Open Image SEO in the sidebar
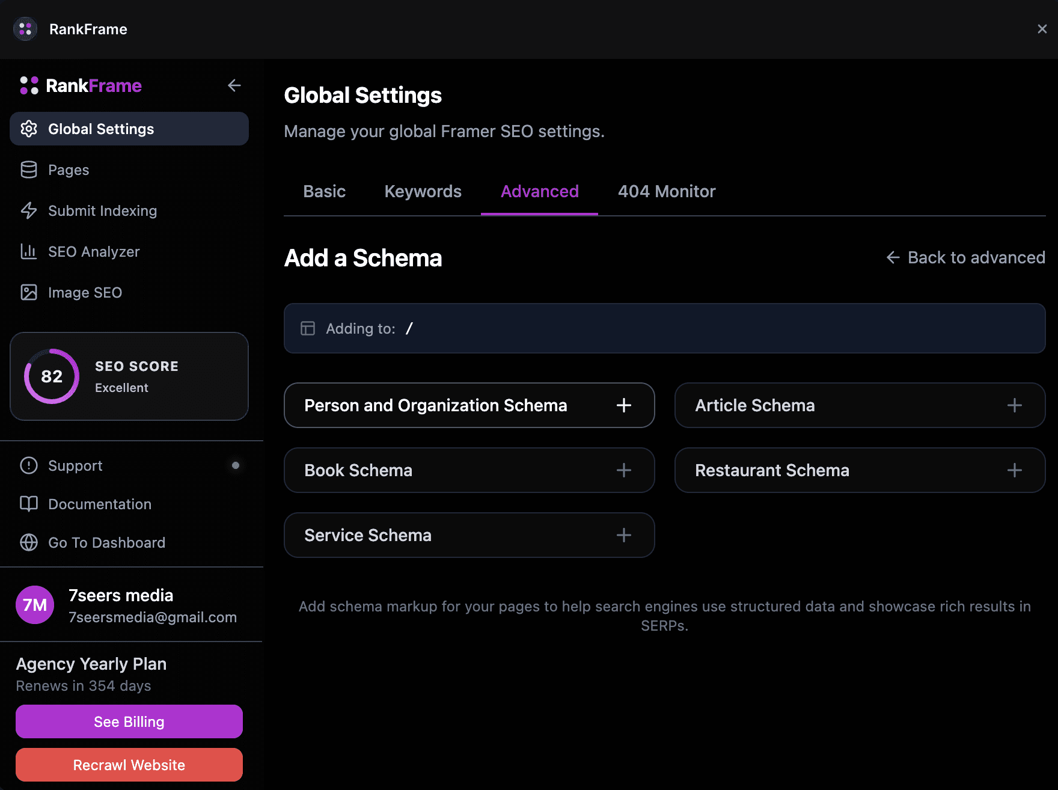Screen dimensions: 1058x790 (x=129, y=292)
